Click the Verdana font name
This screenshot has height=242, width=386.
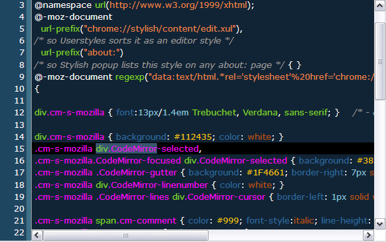point(260,113)
